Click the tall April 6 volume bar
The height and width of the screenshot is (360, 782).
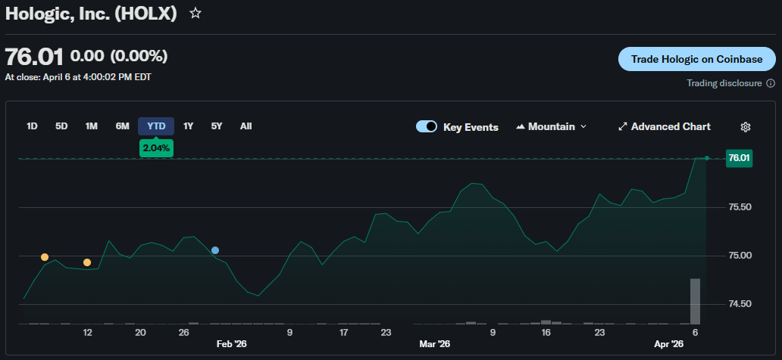pos(695,301)
